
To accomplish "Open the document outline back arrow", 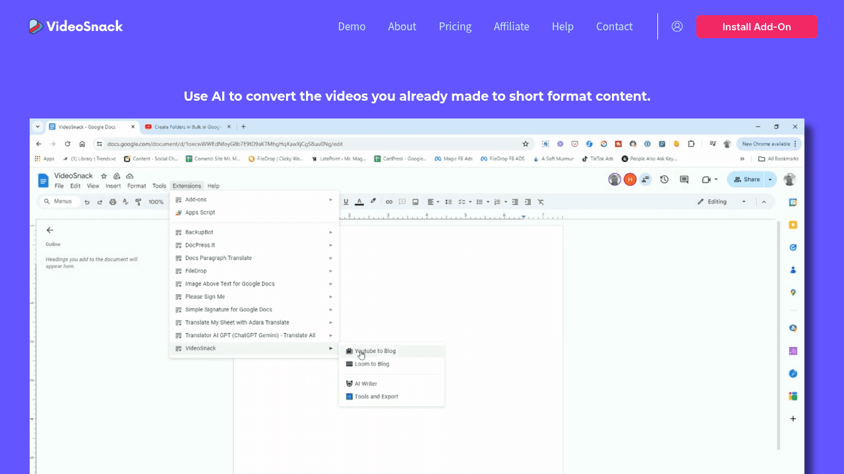I will (x=50, y=230).
